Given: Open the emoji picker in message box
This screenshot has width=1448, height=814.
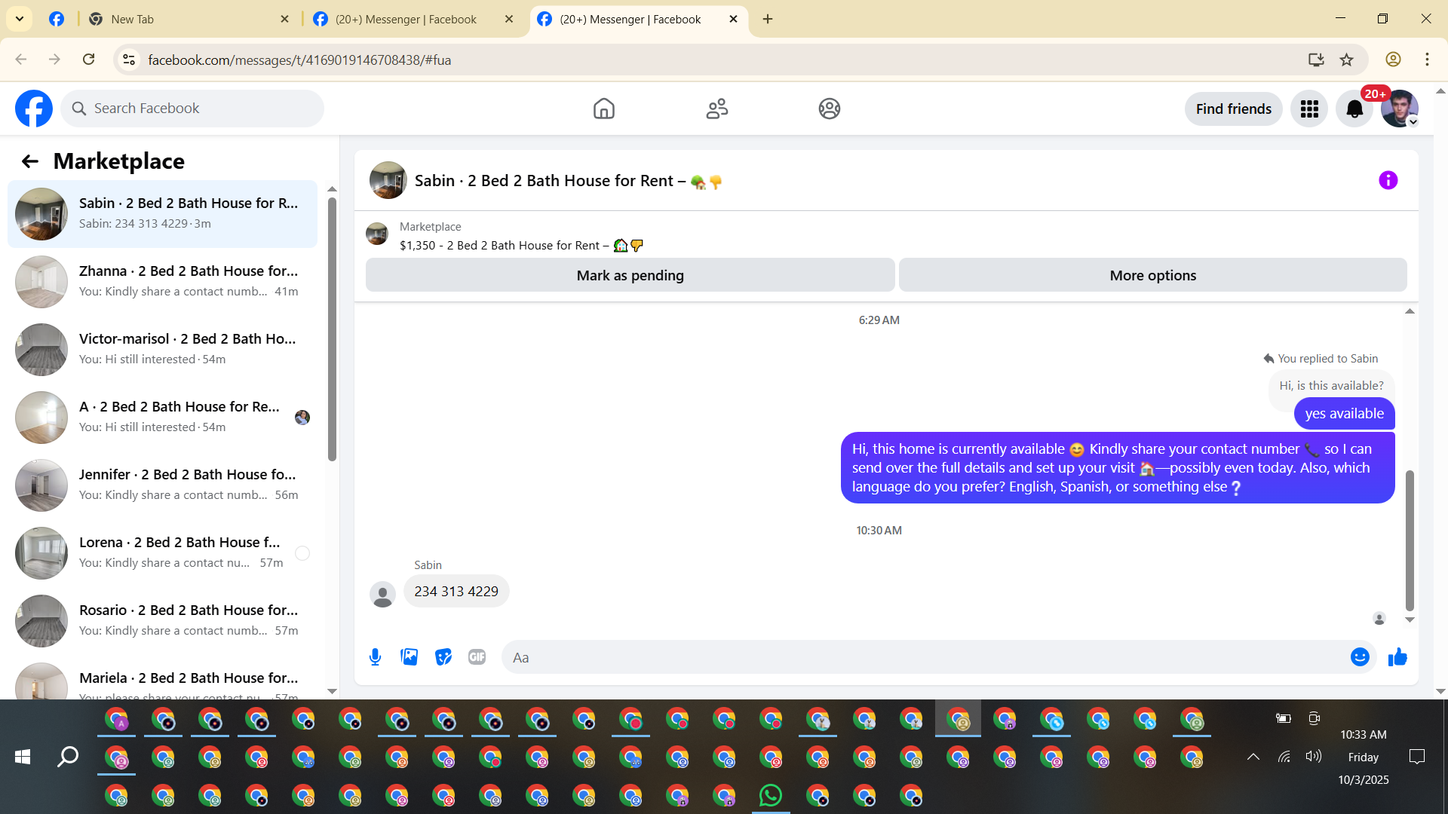Looking at the screenshot, I should (x=1360, y=657).
